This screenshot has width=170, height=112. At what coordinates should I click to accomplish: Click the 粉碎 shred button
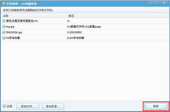pos(156,106)
